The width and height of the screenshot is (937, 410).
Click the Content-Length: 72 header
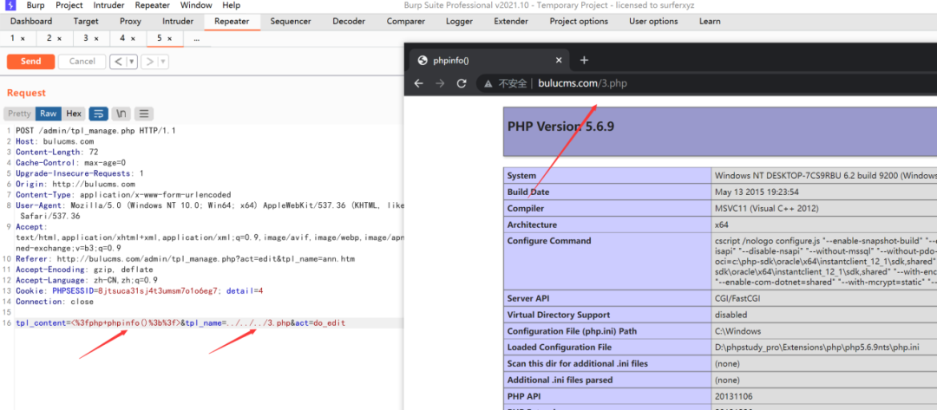point(56,152)
